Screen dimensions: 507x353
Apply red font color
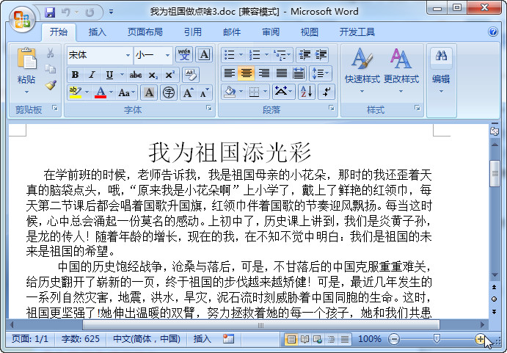point(101,93)
